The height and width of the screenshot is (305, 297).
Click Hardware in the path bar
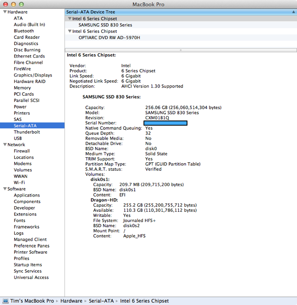71,301
